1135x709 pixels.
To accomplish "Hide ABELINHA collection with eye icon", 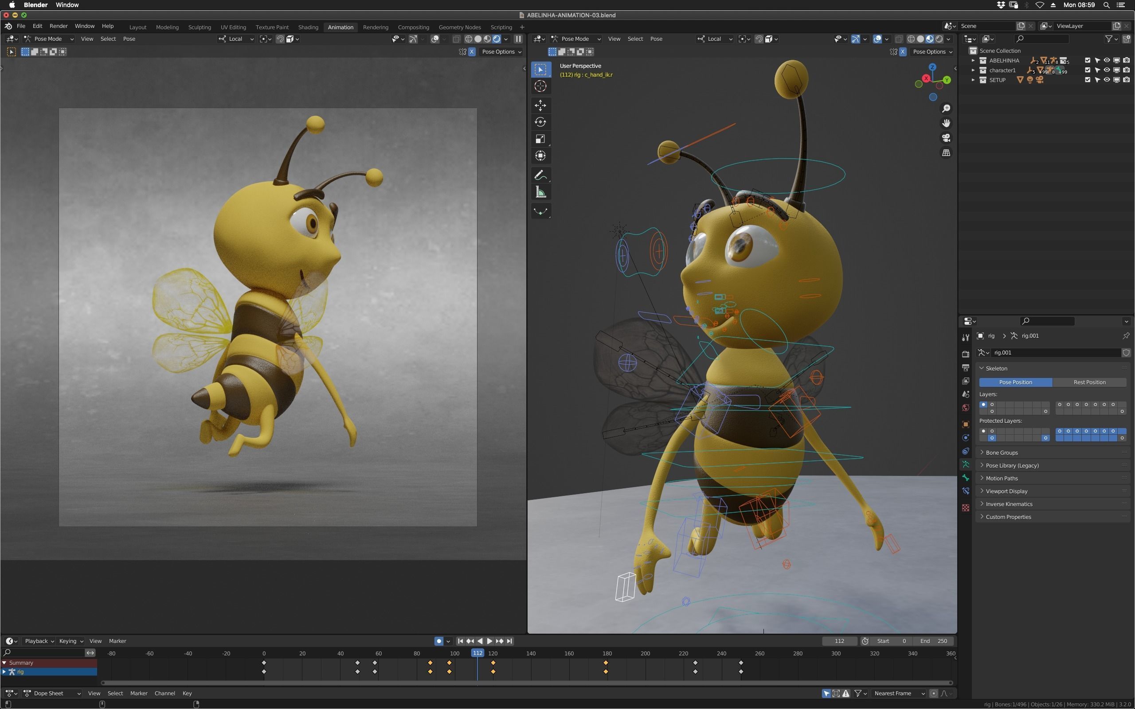I will (1107, 61).
